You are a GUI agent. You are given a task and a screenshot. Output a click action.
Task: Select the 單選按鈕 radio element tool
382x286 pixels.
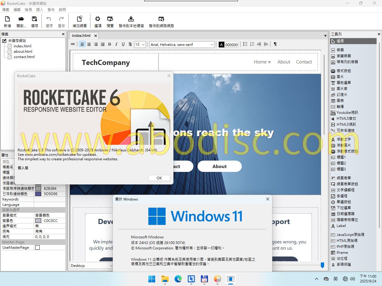(344, 202)
